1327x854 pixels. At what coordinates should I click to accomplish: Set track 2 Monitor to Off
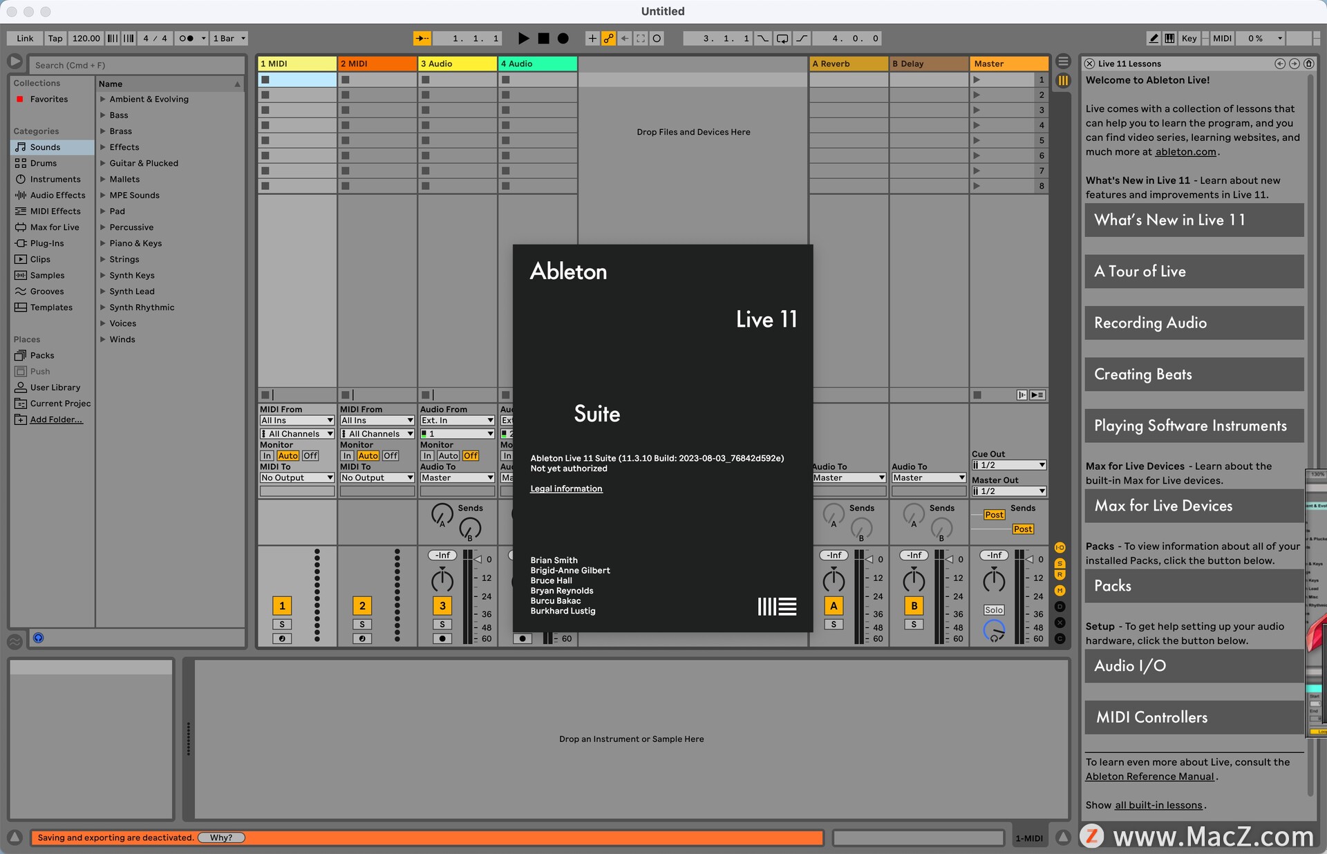[390, 455]
